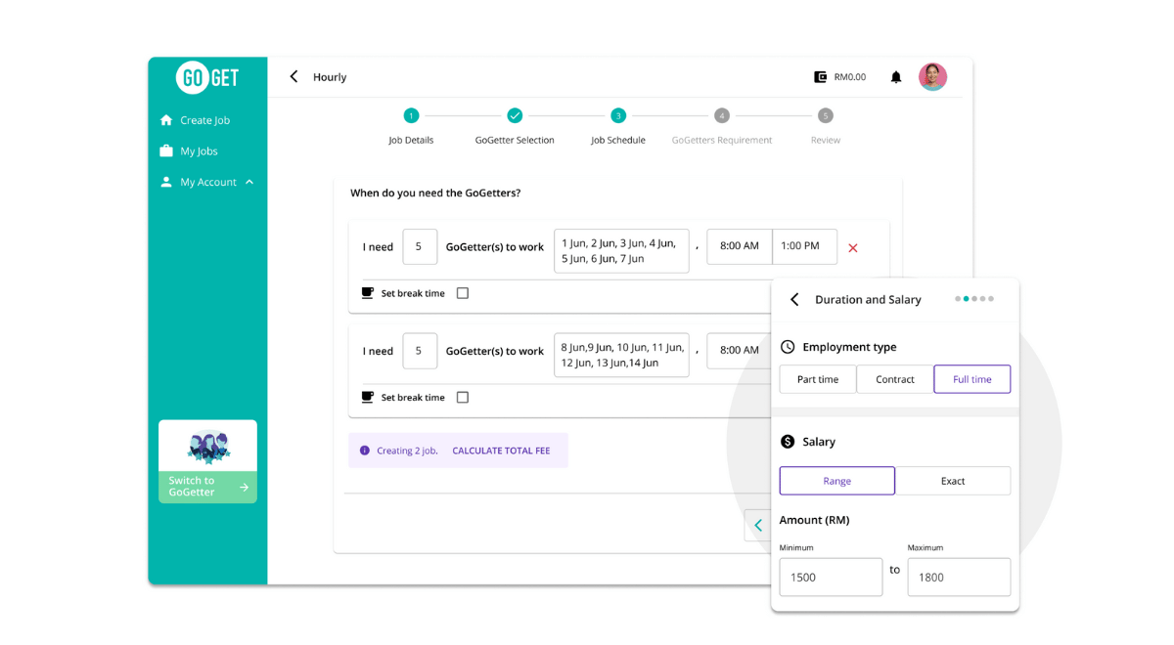Click coffee cup icon in first job
Image resolution: width=1174 pixels, height=645 pixels.
pos(368,293)
